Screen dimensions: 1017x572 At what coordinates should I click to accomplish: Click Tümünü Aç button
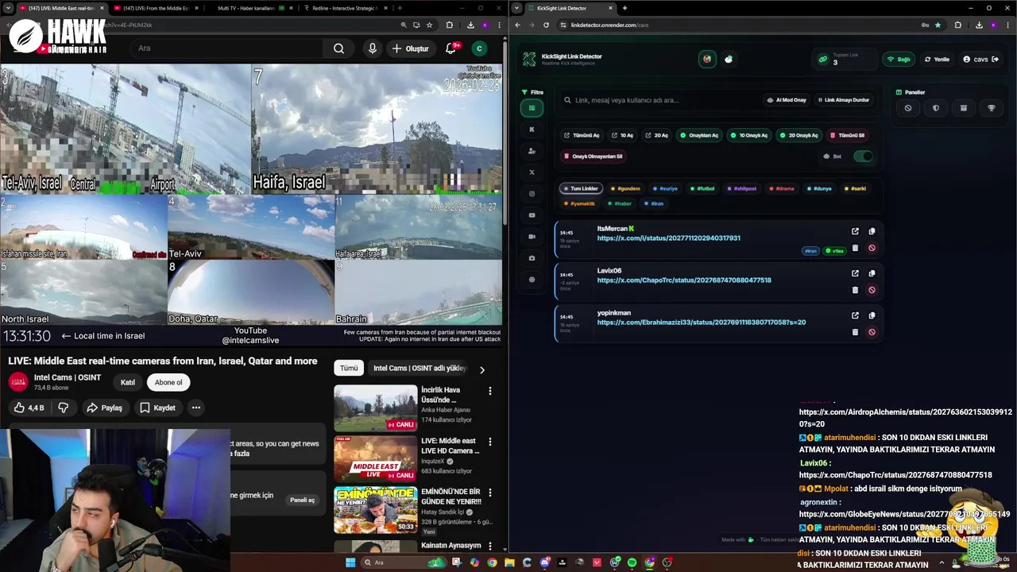(582, 136)
